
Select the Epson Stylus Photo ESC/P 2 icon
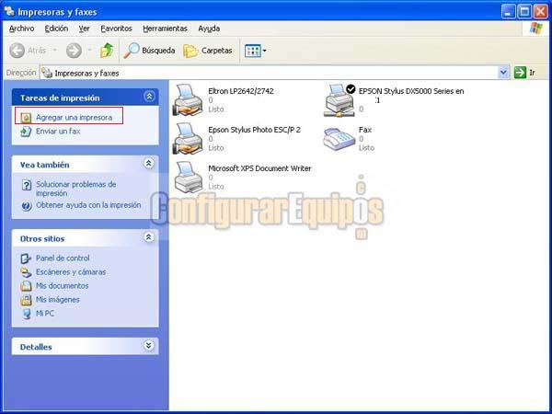click(x=188, y=139)
